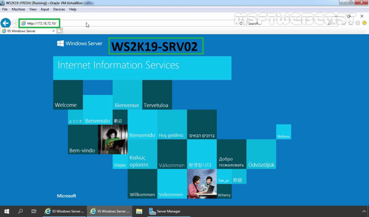
Task: Click the Windows Server logo
Action: (80, 44)
